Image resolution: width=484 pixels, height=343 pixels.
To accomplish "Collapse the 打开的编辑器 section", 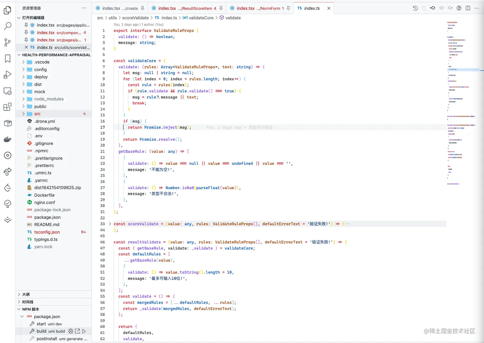I will 53,18.
